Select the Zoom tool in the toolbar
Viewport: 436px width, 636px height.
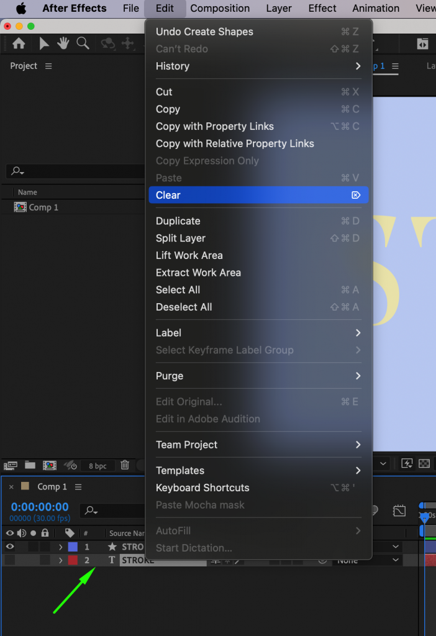tap(83, 43)
